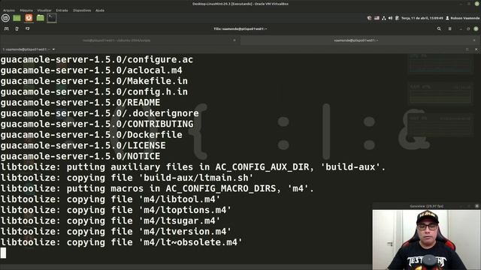Viewport: 481px width, 270px height.
Task: Open the Visualizar menu
Action: pyautogui.click(x=44, y=10)
